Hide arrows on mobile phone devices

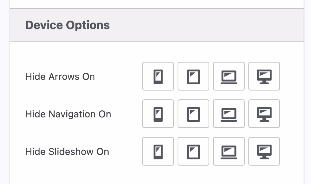[158, 76]
